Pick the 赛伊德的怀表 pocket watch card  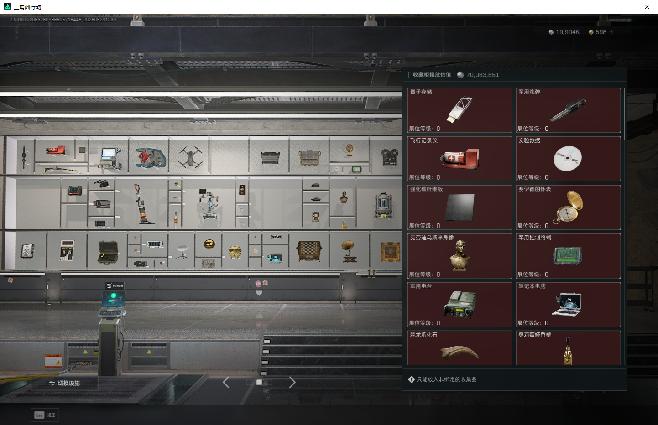tap(568, 207)
